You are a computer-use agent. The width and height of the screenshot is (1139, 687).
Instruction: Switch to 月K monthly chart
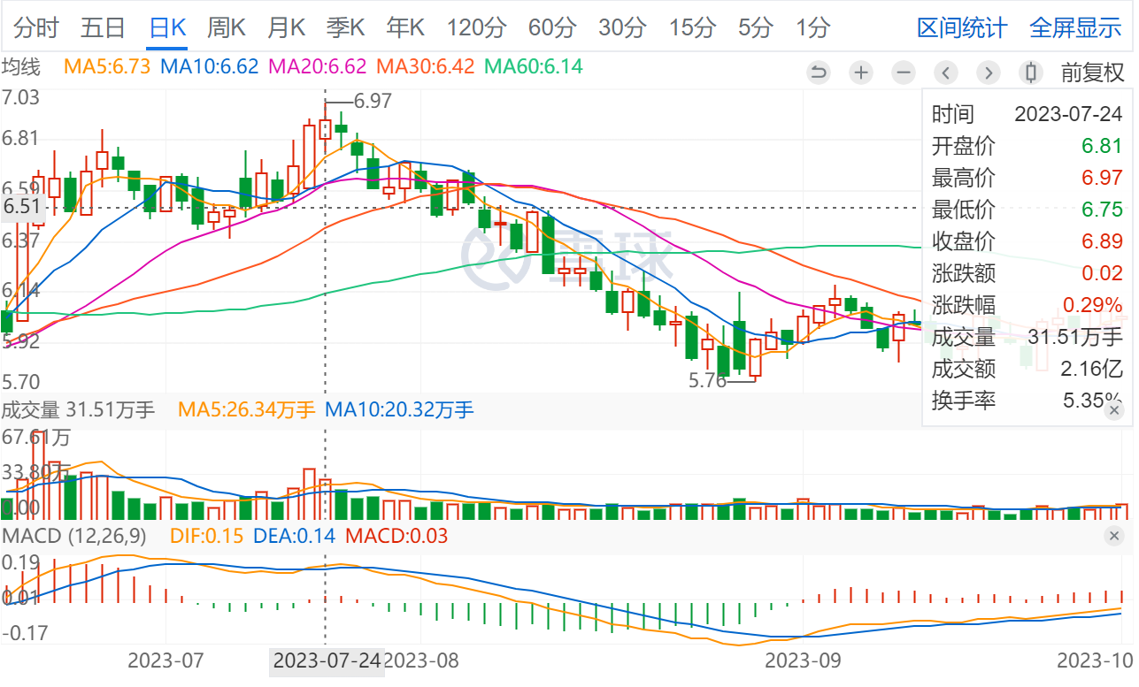[286, 27]
